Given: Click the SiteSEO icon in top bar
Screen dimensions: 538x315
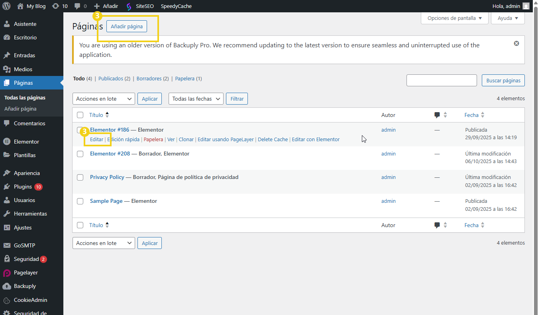Looking at the screenshot, I should click(x=129, y=6).
